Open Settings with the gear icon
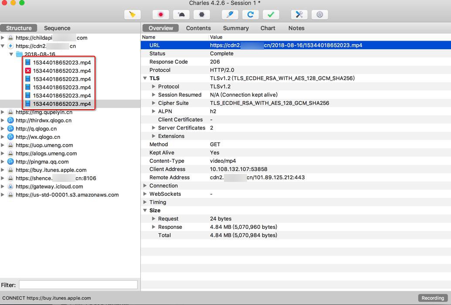The height and width of the screenshot is (305, 451). [319, 14]
